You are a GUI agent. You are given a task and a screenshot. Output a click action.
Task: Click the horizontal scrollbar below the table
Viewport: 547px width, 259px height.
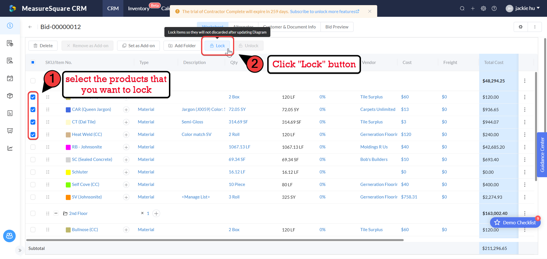tap(215, 240)
